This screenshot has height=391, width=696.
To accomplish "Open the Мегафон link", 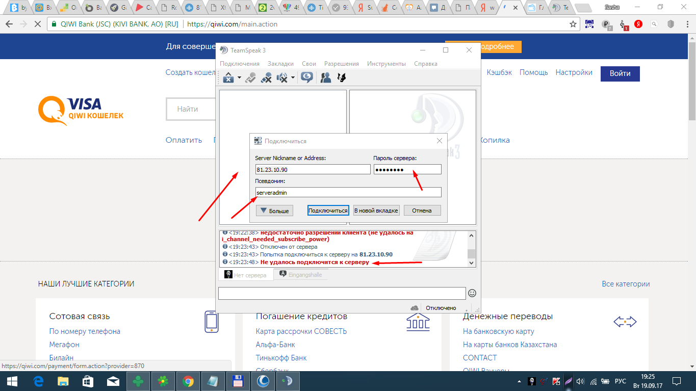I will tap(64, 345).
